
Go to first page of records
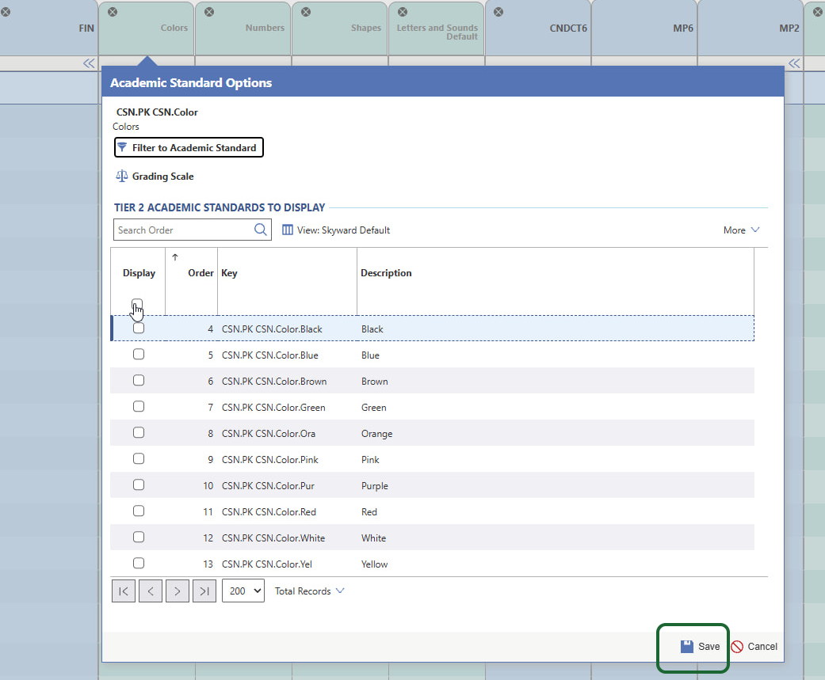[x=124, y=591]
